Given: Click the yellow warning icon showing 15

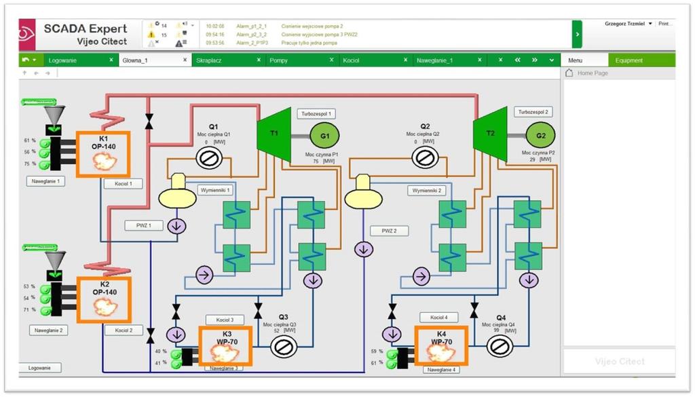Looking at the screenshot, I should 151,35.
